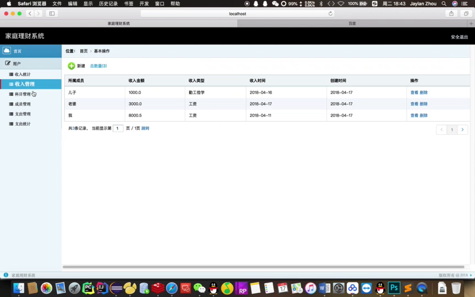Click the page number input field

(x=118, y=128)
